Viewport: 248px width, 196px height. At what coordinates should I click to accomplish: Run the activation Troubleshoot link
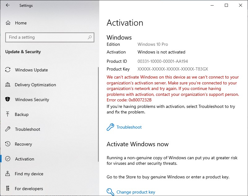[129, 127]
